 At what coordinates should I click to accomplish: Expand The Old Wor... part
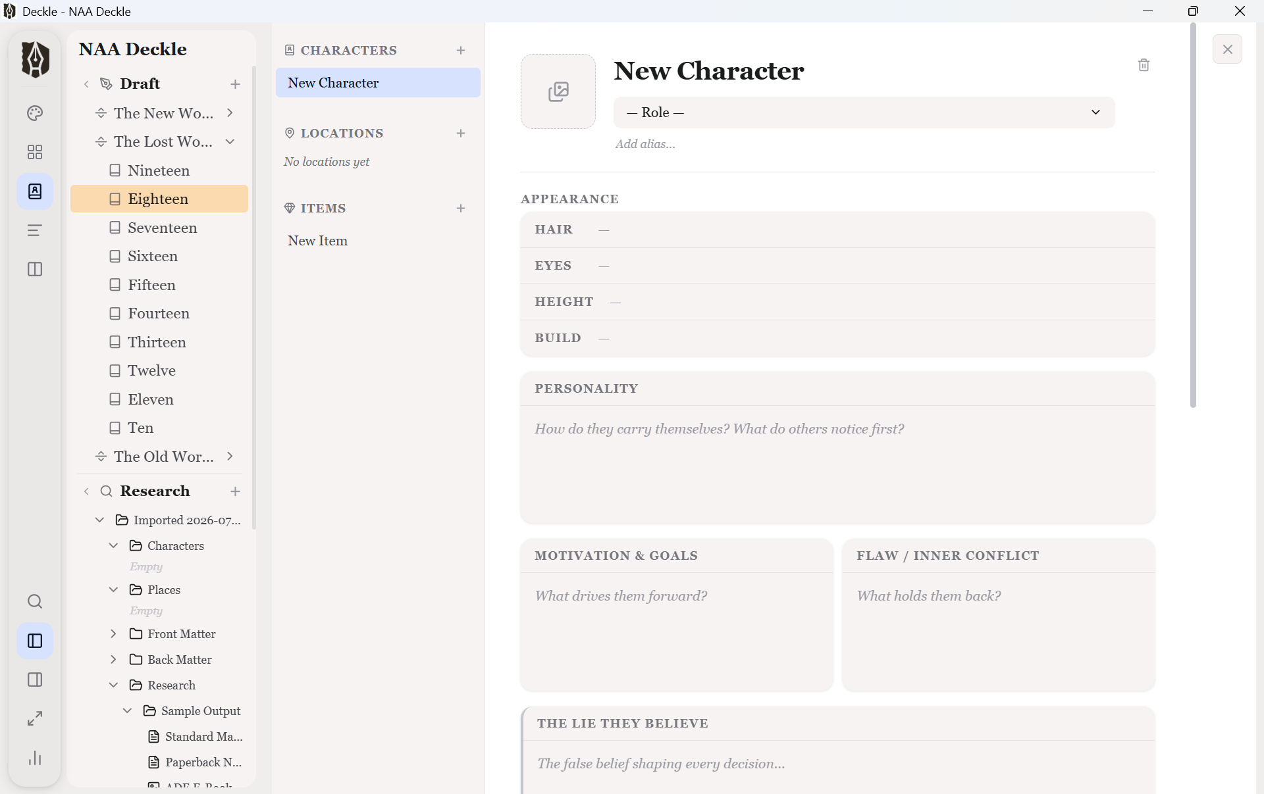coord(230,457)
